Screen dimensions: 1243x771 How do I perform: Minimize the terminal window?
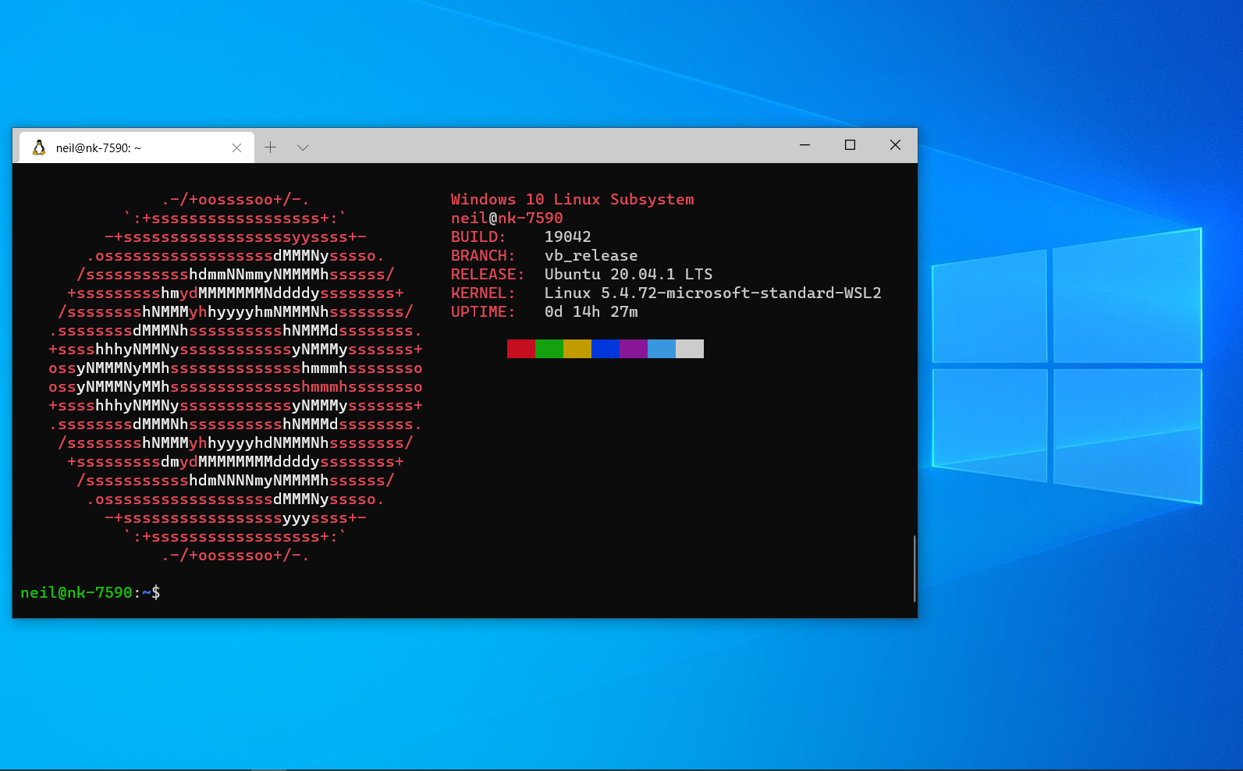click(804, 145)
